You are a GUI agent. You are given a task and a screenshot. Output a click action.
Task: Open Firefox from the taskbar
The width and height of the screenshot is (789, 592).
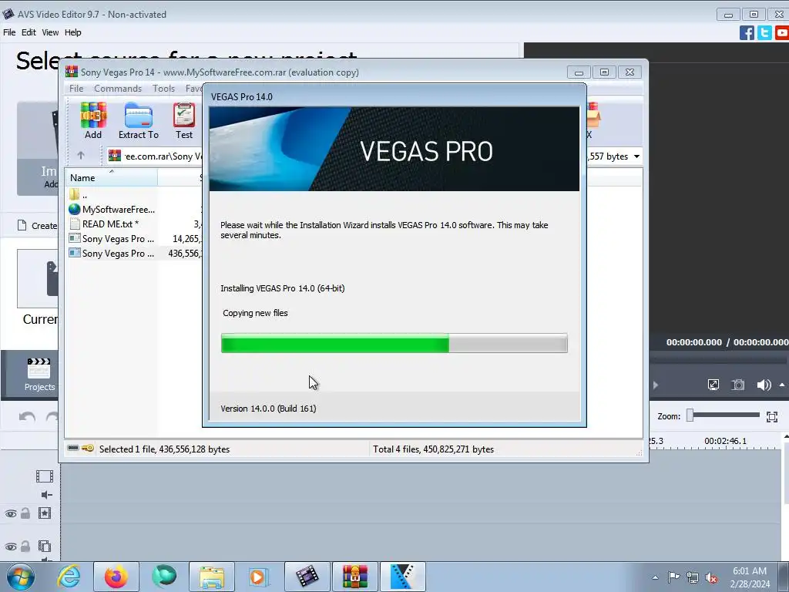116,577
